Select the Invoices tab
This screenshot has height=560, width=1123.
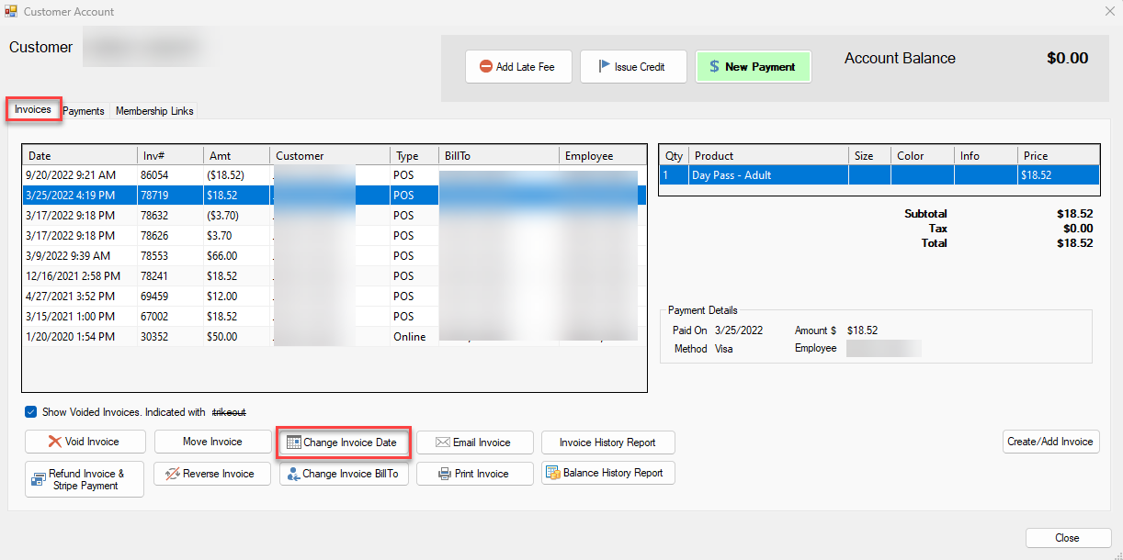(x=33, y=108)
